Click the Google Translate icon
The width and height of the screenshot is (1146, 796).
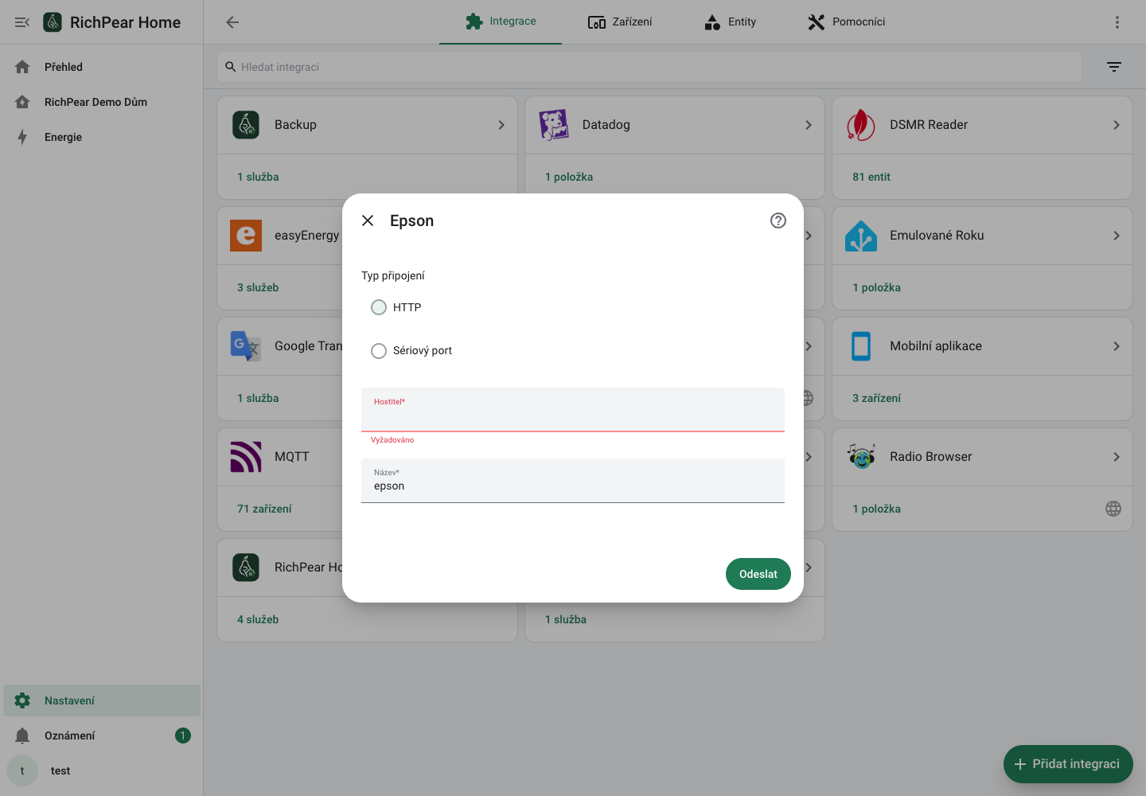pos(246,346)
